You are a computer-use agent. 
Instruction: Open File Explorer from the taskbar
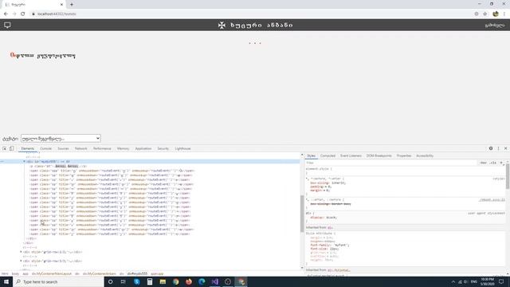163,281
